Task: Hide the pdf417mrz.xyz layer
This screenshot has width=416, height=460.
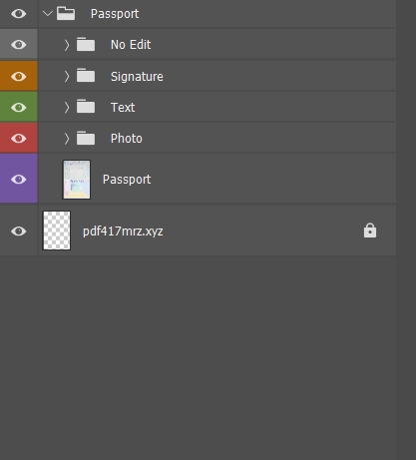Action: 19,230
